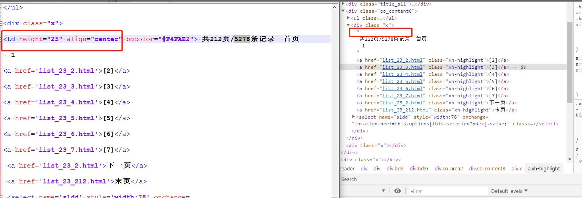Focus the console Filter input field

[x=448, y=191]
